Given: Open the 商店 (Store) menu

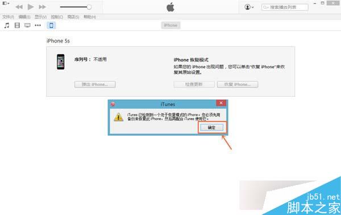Looking at the screenshot, I should (73, 17).
